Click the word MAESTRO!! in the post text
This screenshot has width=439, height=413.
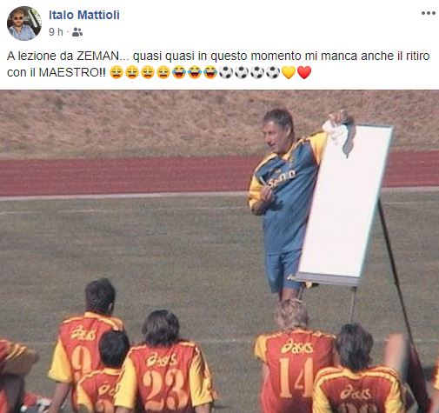pos(72,72)
